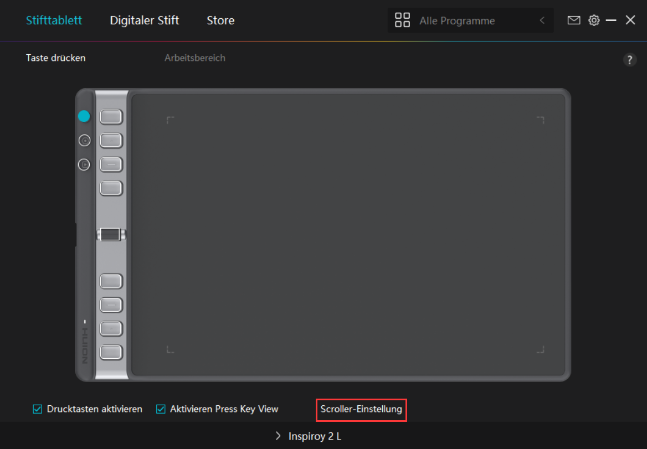Open the mail message icon

point(574,20)
